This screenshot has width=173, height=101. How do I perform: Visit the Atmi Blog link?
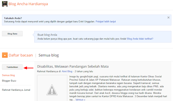pyautogui.click(x=67, y=72)
